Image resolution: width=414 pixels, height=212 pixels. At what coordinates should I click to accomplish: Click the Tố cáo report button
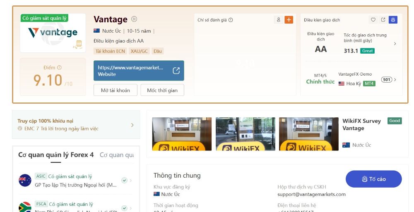[x=373, y=179]
